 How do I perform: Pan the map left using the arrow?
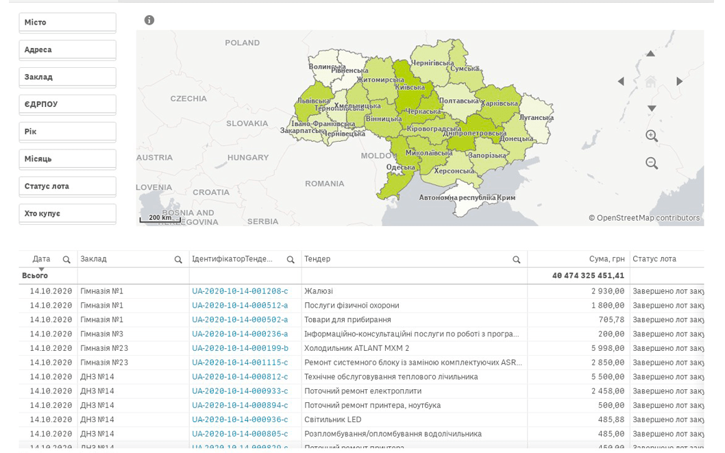(622, 81)
